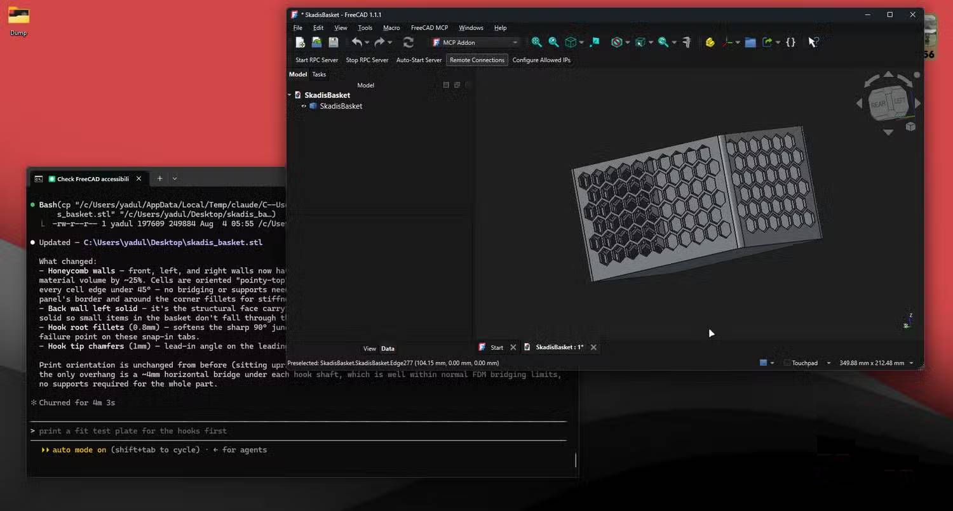Rotate view using navigation cube down arrow
The width and height of the screenshot is (953, 511).
tap(888, 132)
